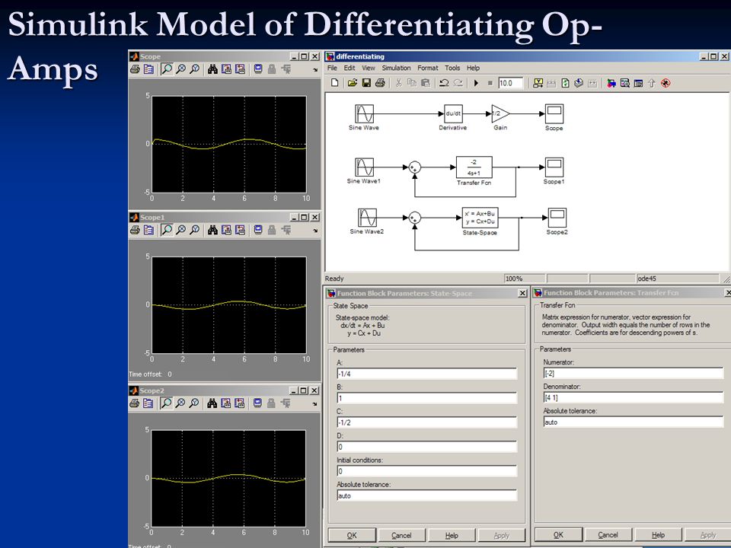Click Transfer Fcn Absolute tolerance field

(633, 422)
